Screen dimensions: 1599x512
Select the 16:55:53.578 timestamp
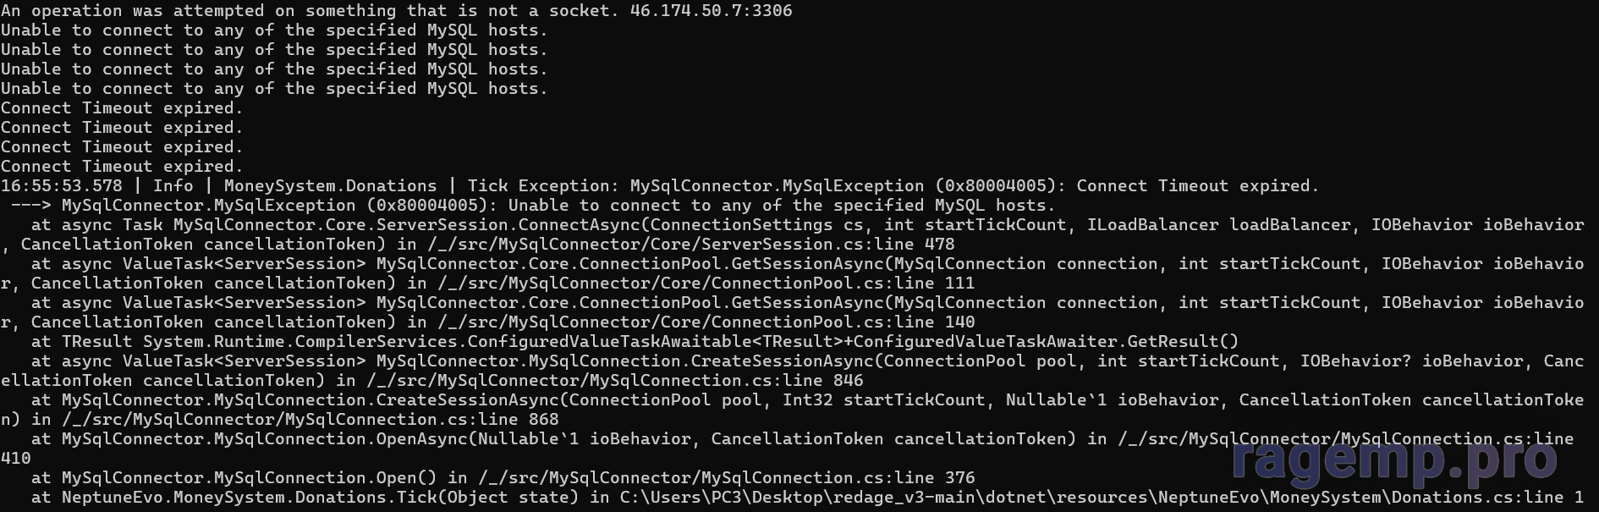tap(62, 186)
